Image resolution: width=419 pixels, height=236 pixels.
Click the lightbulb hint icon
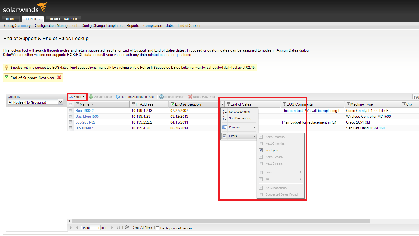[x=6, y=67]
